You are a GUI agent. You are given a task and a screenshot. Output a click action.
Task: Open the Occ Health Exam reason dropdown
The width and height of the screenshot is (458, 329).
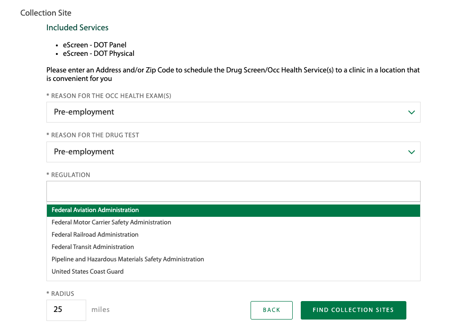point(233,112)
